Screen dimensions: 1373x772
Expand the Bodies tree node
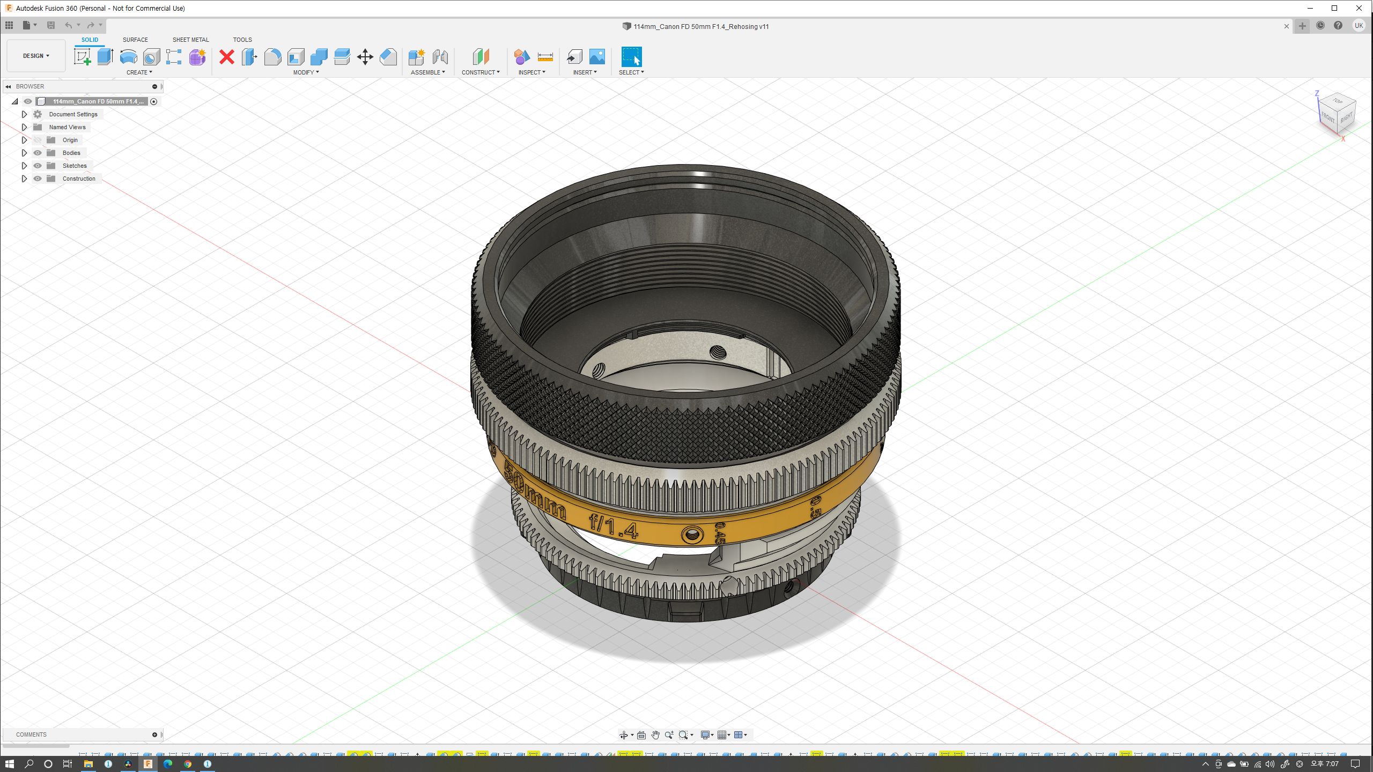pyautogui.click(x=24, y=153)
